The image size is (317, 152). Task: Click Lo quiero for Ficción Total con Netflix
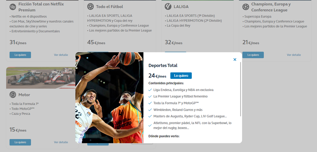click(20, 55)
